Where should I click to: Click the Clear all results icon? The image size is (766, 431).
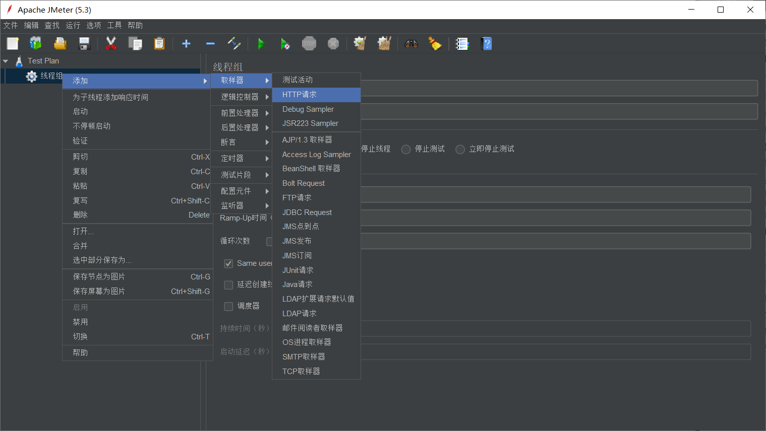(x=384, y=44)
